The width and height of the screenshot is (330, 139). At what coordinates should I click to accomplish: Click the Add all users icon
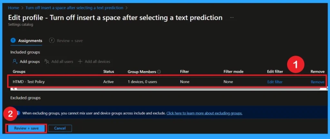tap(47, 61)
